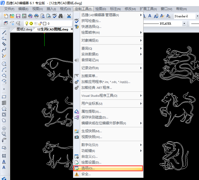Select the Freehand sketch pencil tool

tap(4, 56)
